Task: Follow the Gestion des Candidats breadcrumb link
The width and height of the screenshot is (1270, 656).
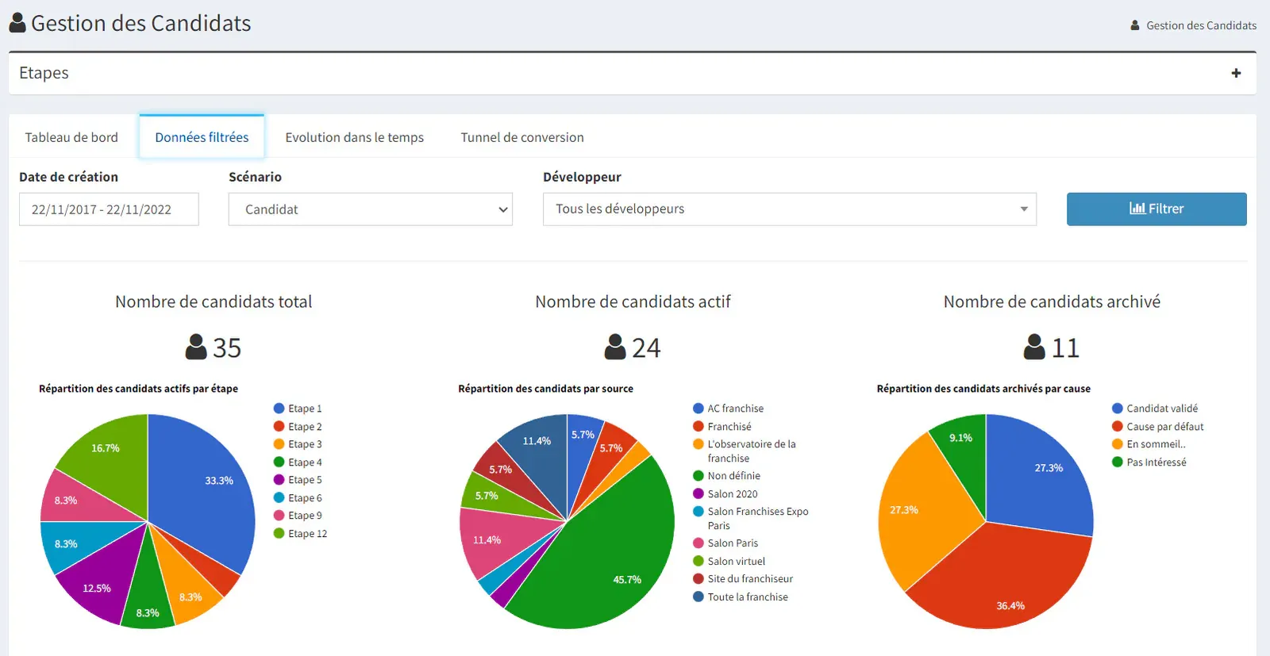Action: point(1202,25)
